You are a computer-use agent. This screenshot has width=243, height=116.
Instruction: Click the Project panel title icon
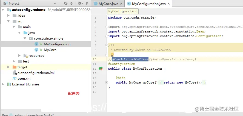point(5,3)
